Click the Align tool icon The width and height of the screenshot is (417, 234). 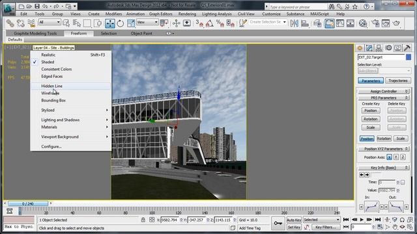pos(305,23)
